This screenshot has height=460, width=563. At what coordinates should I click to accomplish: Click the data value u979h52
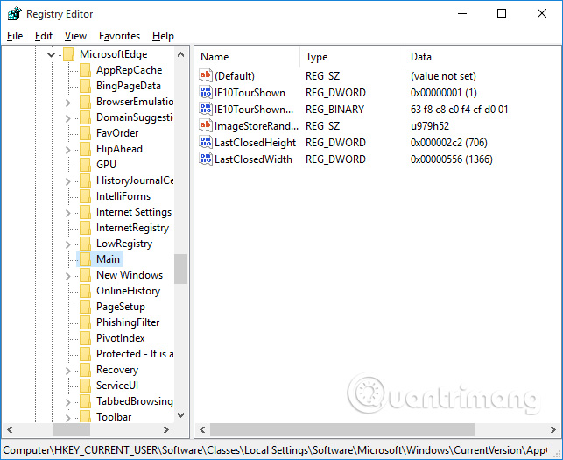[x=430, y=126]
